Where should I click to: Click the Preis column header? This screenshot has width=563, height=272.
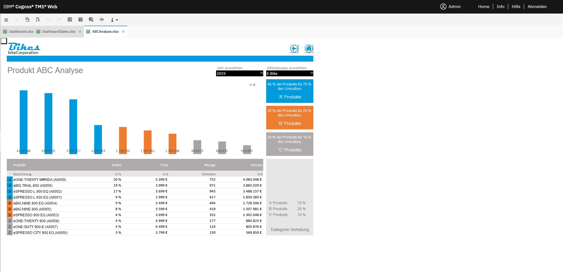click(164, 165)
